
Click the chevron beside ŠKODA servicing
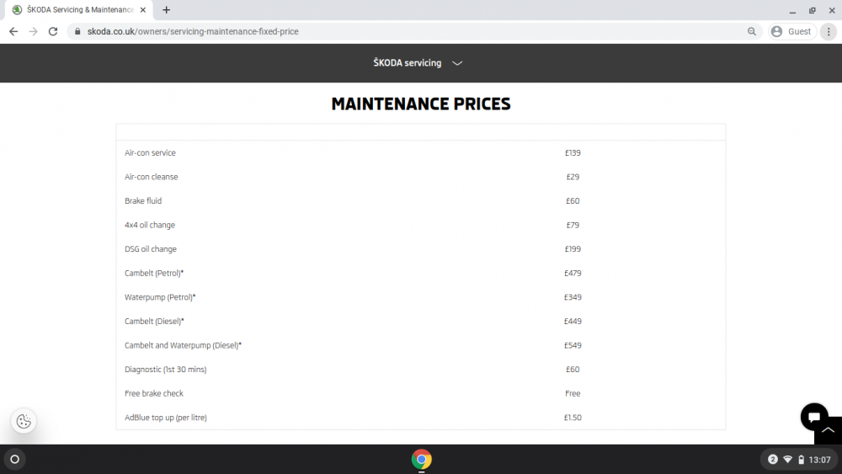click(457, 63)
